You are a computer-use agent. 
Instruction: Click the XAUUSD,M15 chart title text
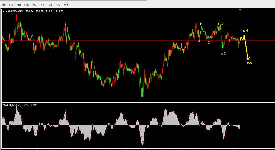click(14, 11)
